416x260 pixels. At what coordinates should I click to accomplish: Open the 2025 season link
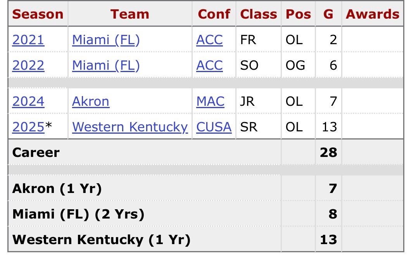[x=28, y=127]
